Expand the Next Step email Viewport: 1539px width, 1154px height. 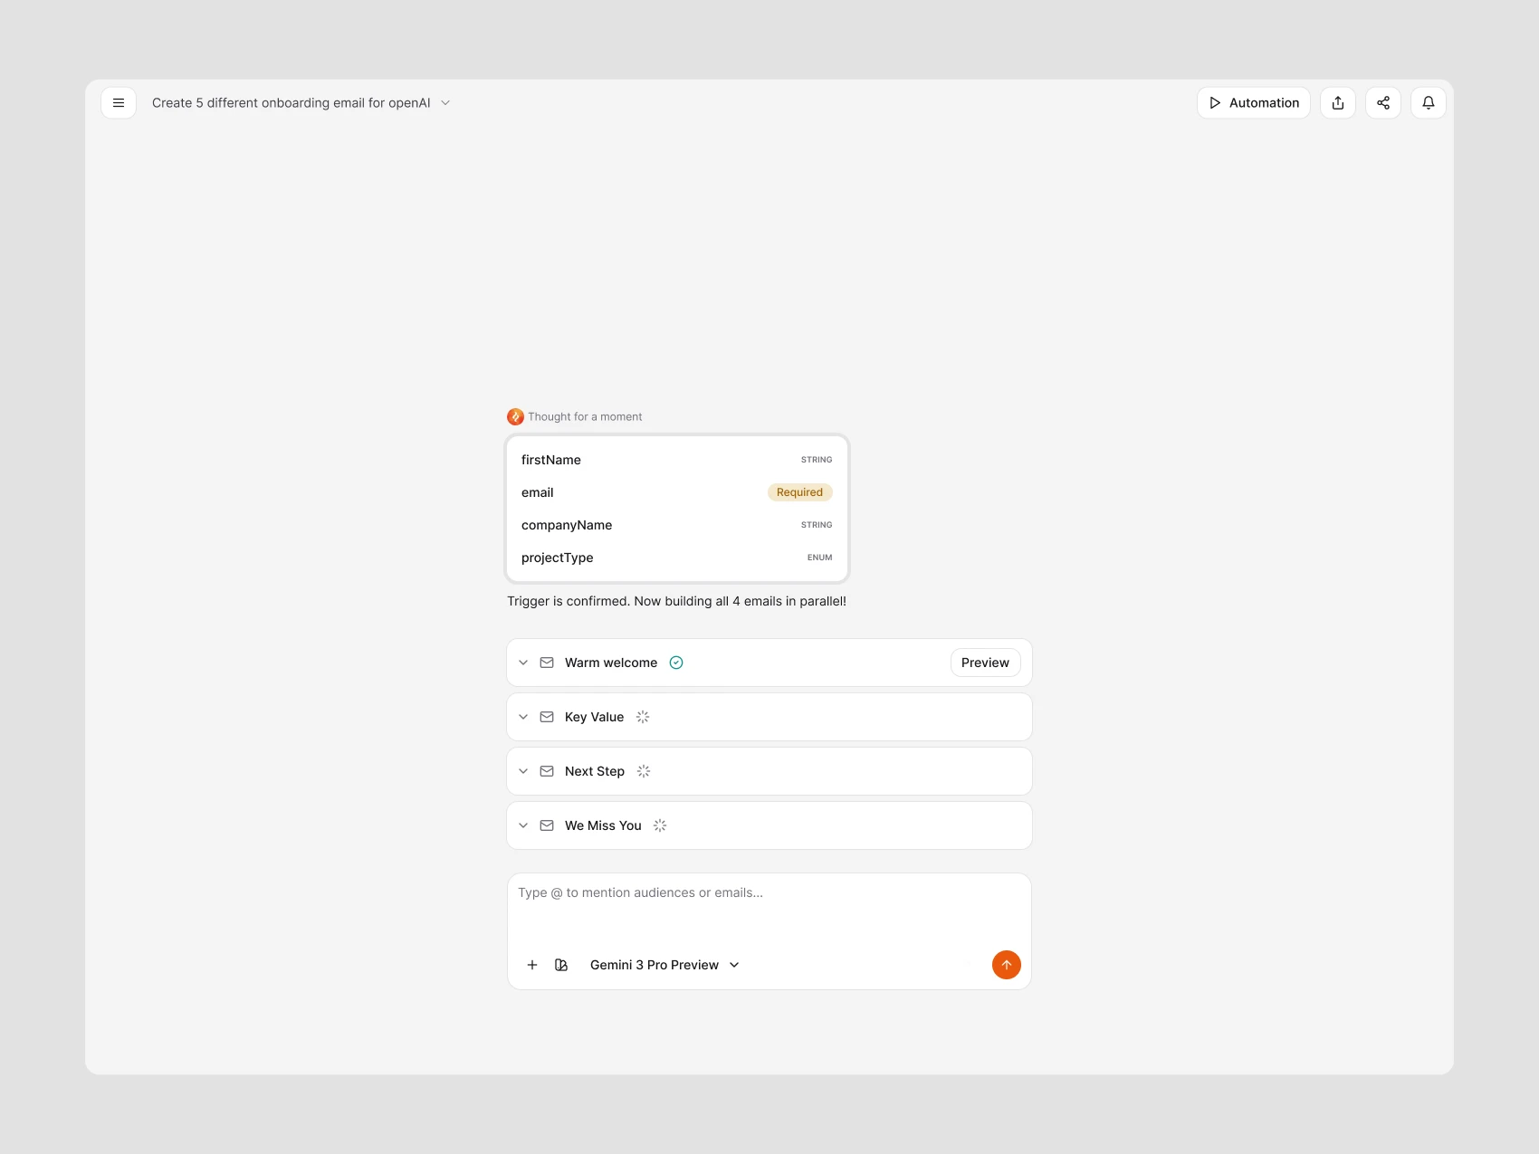[523, 771]
